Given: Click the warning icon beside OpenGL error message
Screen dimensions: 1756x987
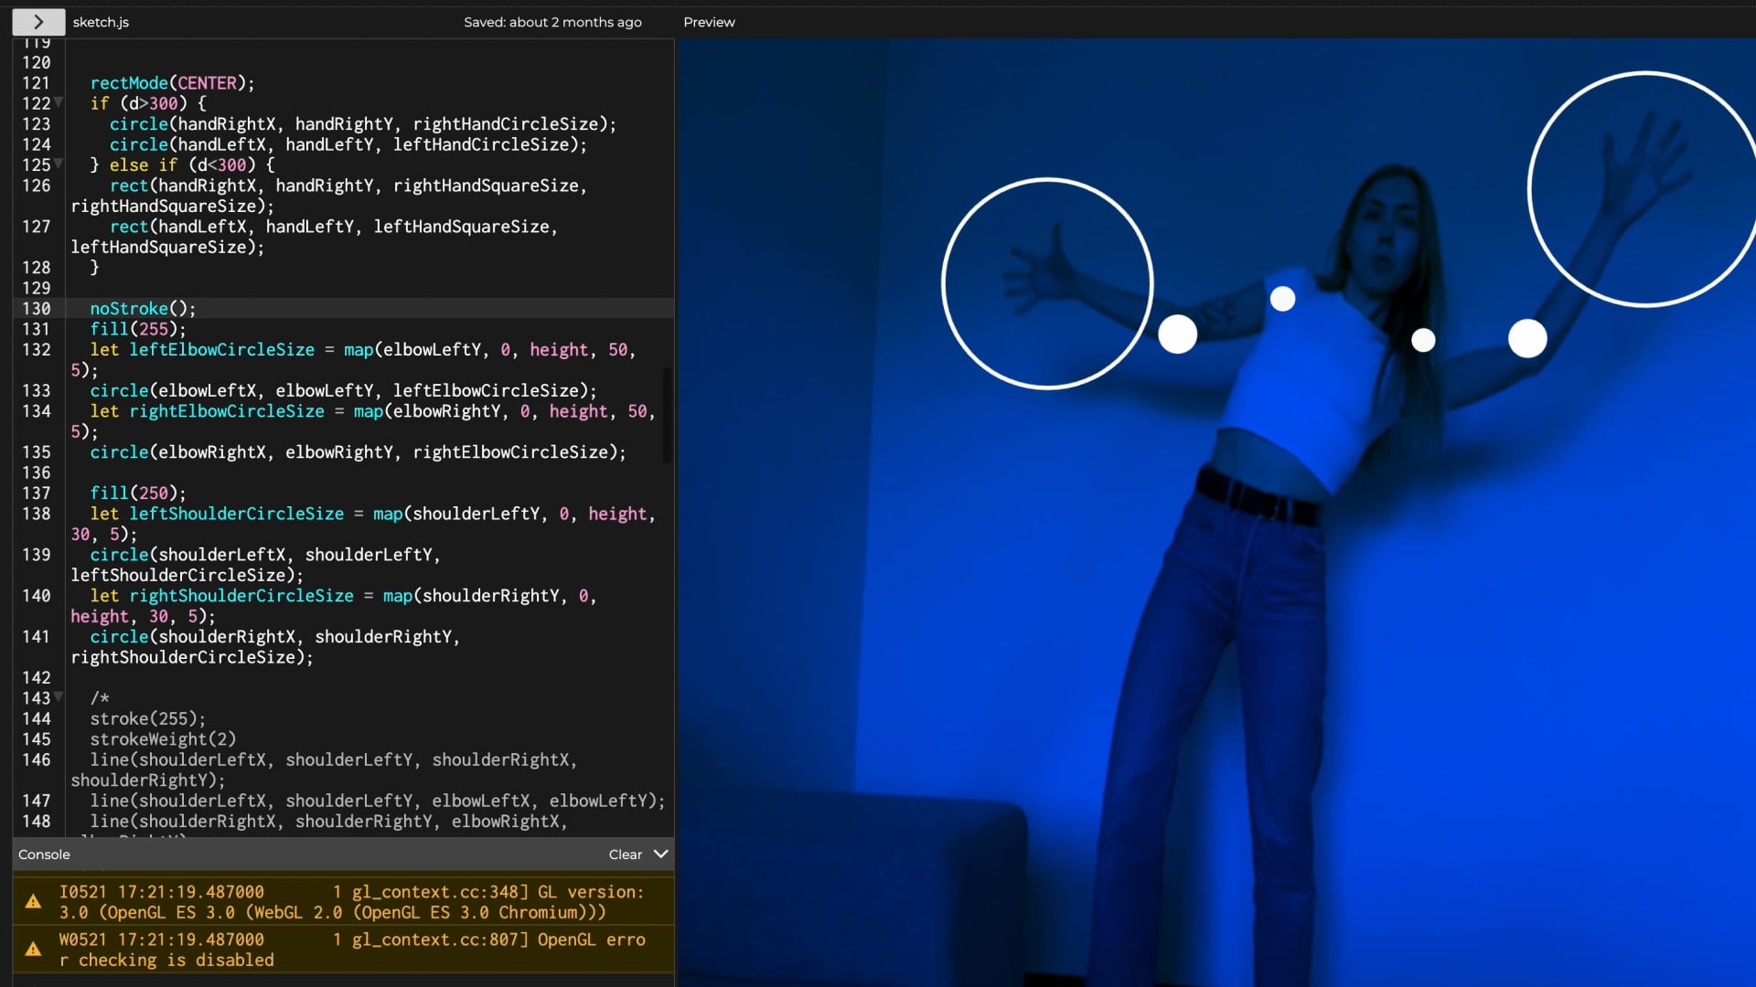Looking at the screenshot, I should tap(34, 950).
